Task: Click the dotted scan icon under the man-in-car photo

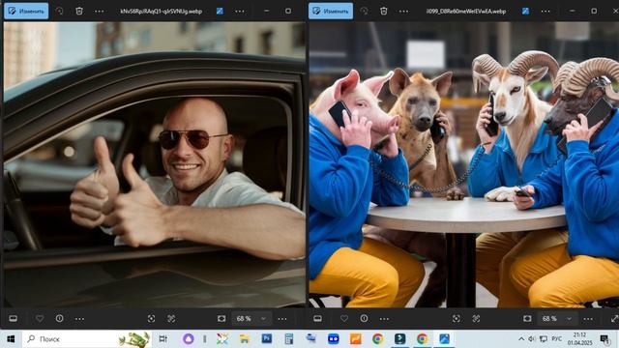Action: point(171,318)
